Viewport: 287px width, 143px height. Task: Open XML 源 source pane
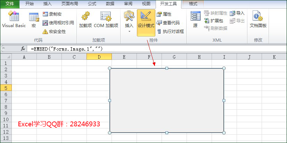tap(195, 19)
